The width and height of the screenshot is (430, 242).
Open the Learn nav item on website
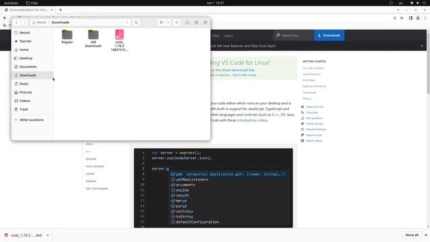pos(228,36)
